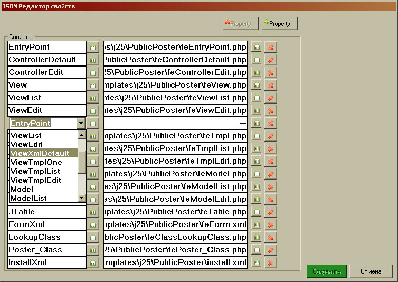Click the dropdown list scrollbar thumb
The image size is (398, 282).
pos(81,162)
